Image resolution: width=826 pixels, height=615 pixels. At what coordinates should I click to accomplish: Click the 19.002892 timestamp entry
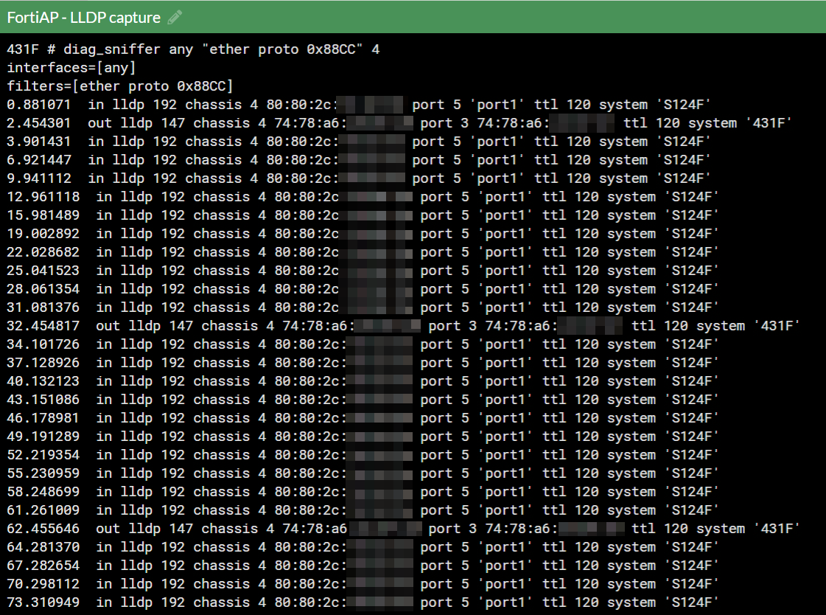pos(43,234)
